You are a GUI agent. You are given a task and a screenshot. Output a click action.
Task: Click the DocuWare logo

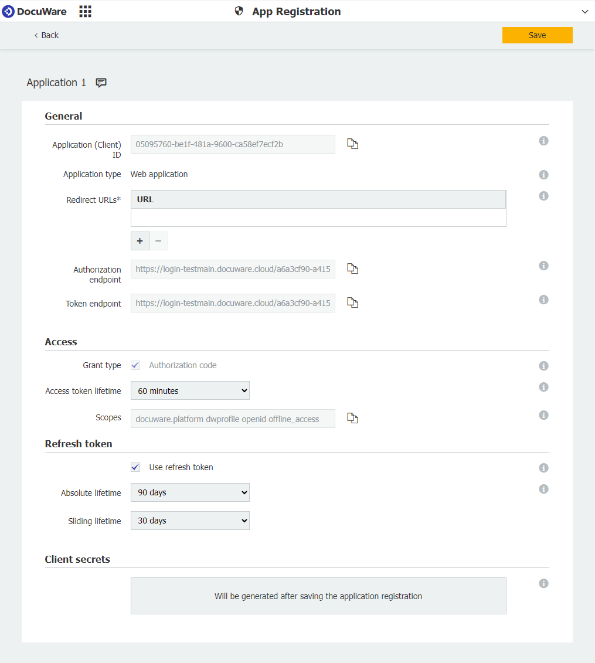point(34,11)
